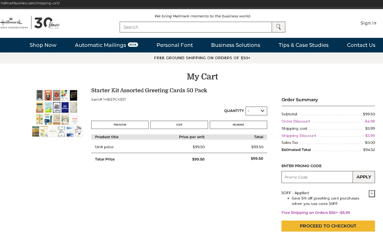Click the free ground shipping banner text
Viewport: 383px width, 239px height.
click(202, 58)
